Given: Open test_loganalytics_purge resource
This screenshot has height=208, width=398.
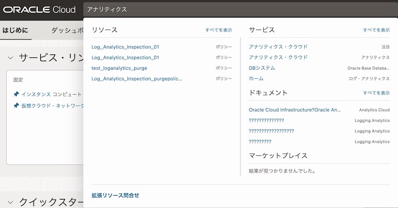Looking at the screenshot, I should point(119,68).
